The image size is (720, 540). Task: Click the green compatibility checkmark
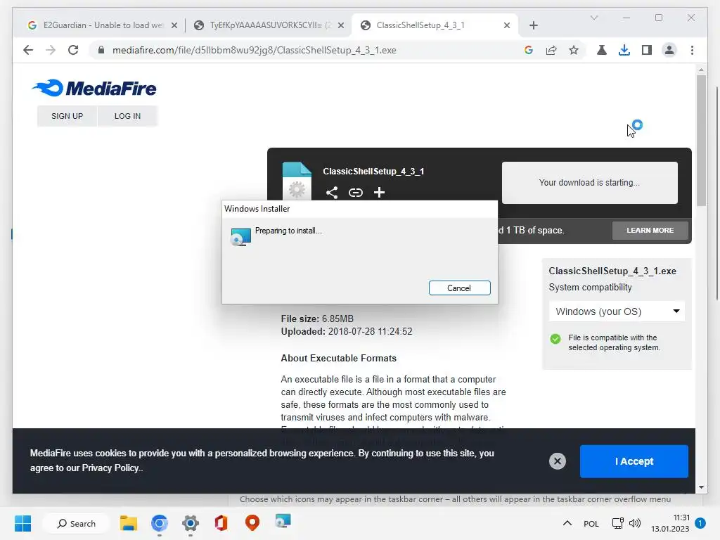coord(555,339)
